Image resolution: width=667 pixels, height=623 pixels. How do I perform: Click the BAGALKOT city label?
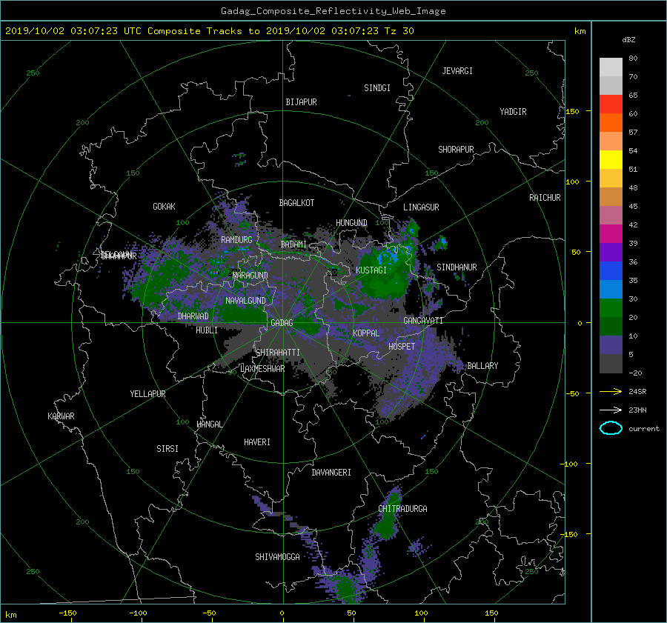(296, 203)
